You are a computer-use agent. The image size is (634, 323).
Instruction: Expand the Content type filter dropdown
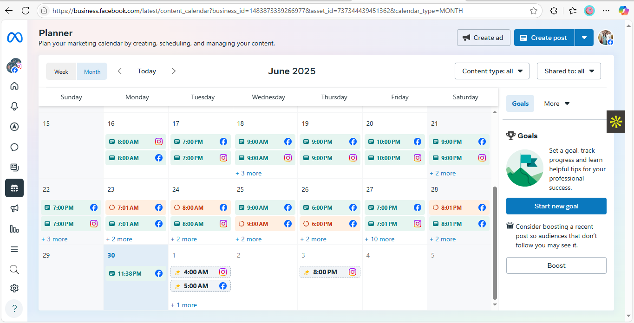[x=492, y=71]
